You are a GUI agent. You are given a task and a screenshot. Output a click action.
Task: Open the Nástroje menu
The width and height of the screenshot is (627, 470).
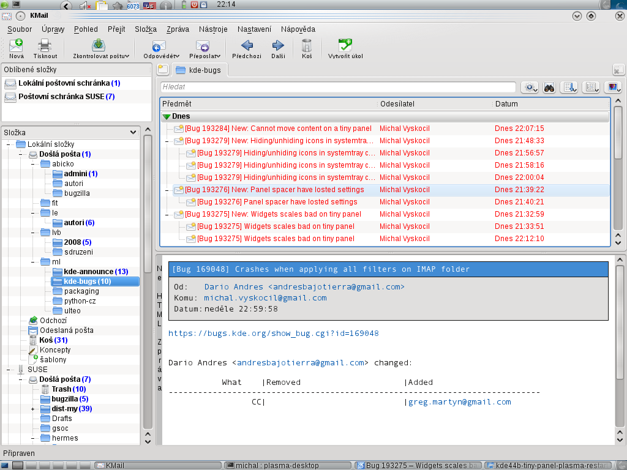pyautogui.click(x=213, y=29)
